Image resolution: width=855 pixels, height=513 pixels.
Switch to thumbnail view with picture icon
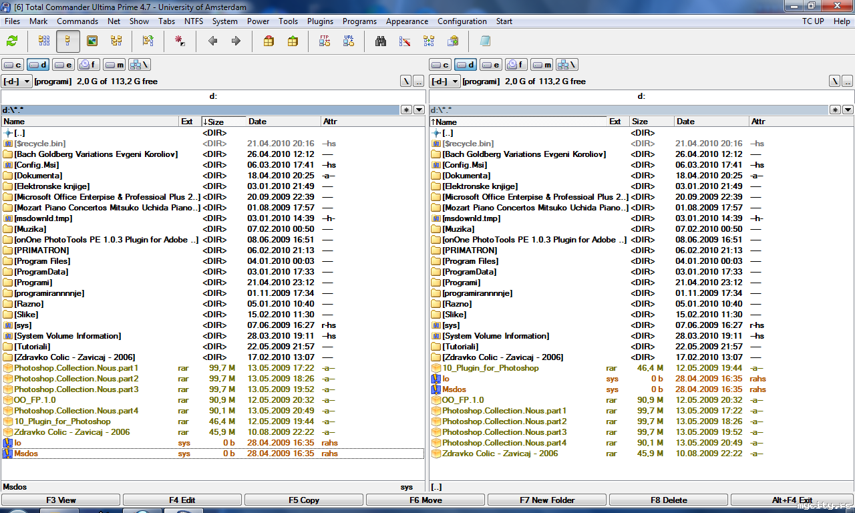pos(92,41)
